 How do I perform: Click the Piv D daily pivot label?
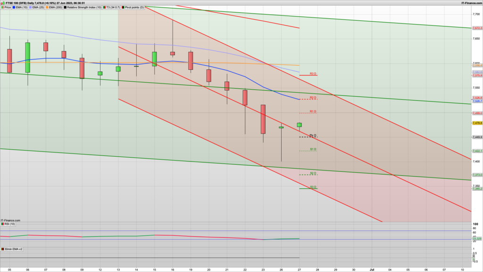(313, 136)
